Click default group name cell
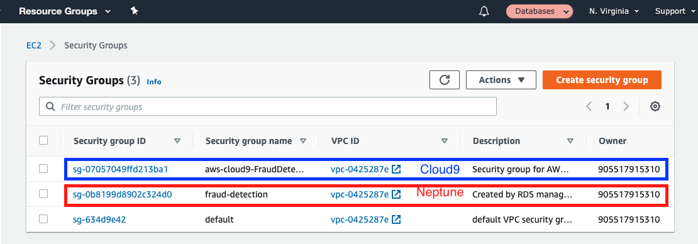This screenshot has width=698, height=244. [219, 219]
